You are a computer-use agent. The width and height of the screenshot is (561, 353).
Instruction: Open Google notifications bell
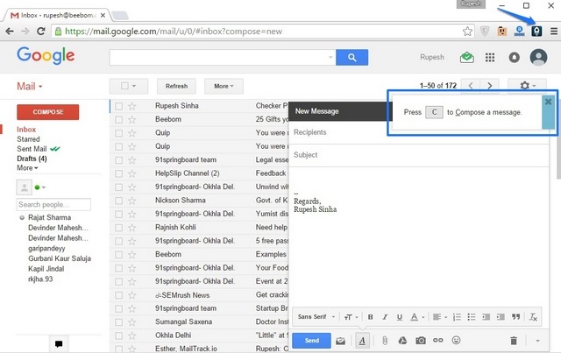pyautogui.click(x=515, y=57)
